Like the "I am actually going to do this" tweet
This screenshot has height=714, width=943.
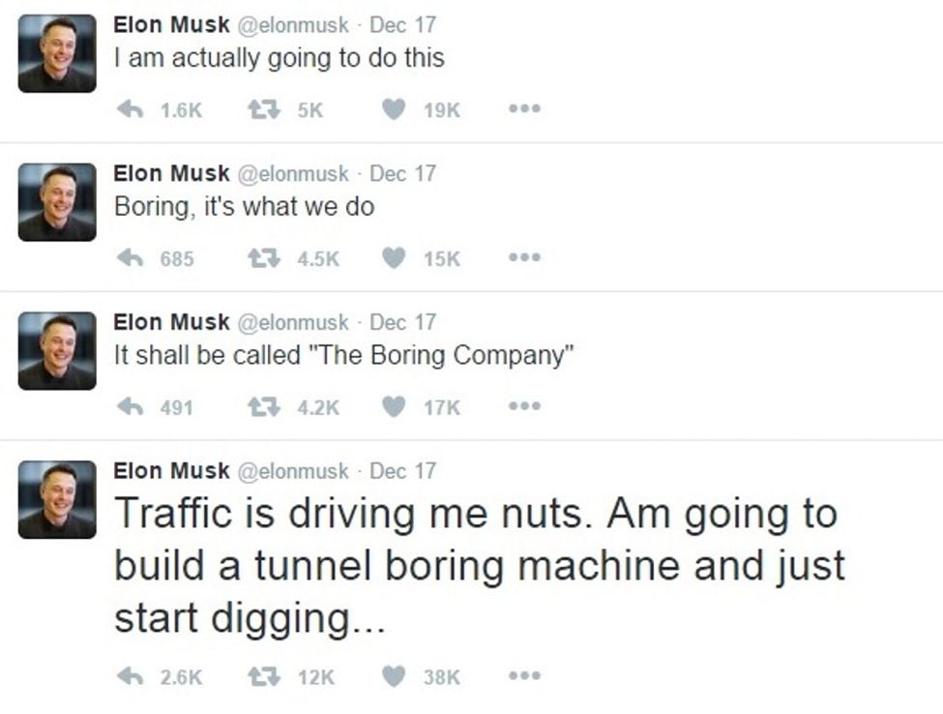click(393, 110)
